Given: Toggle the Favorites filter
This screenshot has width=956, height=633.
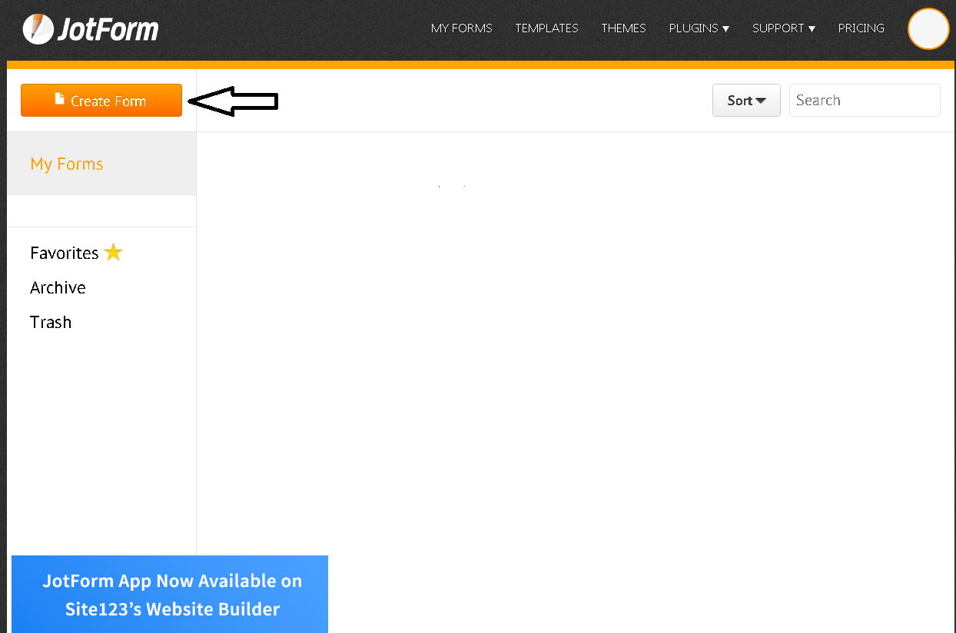Looking at the screenshot, I should tap(65, 252).
